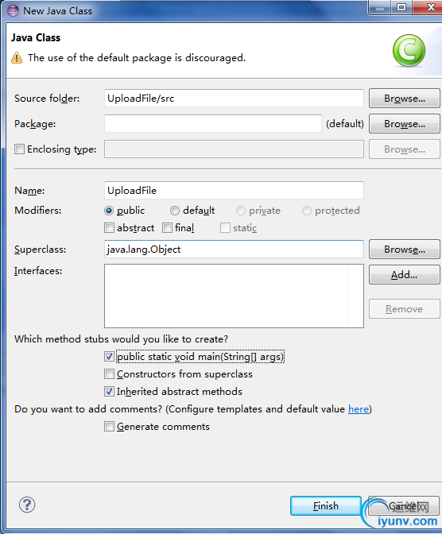
Task: Enable the Enclosing type checkbox
Action: pyautogui.click(x=19, y=149)
